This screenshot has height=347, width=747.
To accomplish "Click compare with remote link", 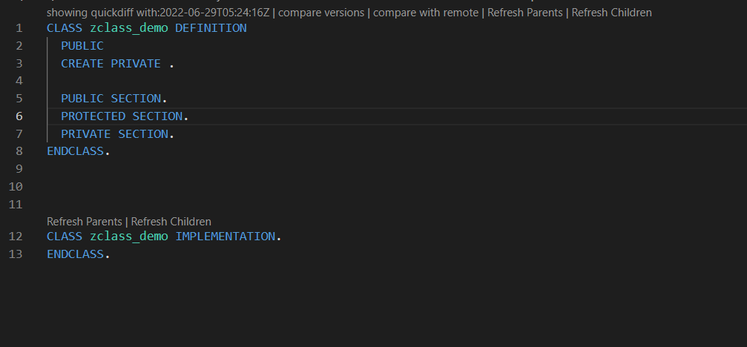I will pyautogui.click(x=425, y=13).
